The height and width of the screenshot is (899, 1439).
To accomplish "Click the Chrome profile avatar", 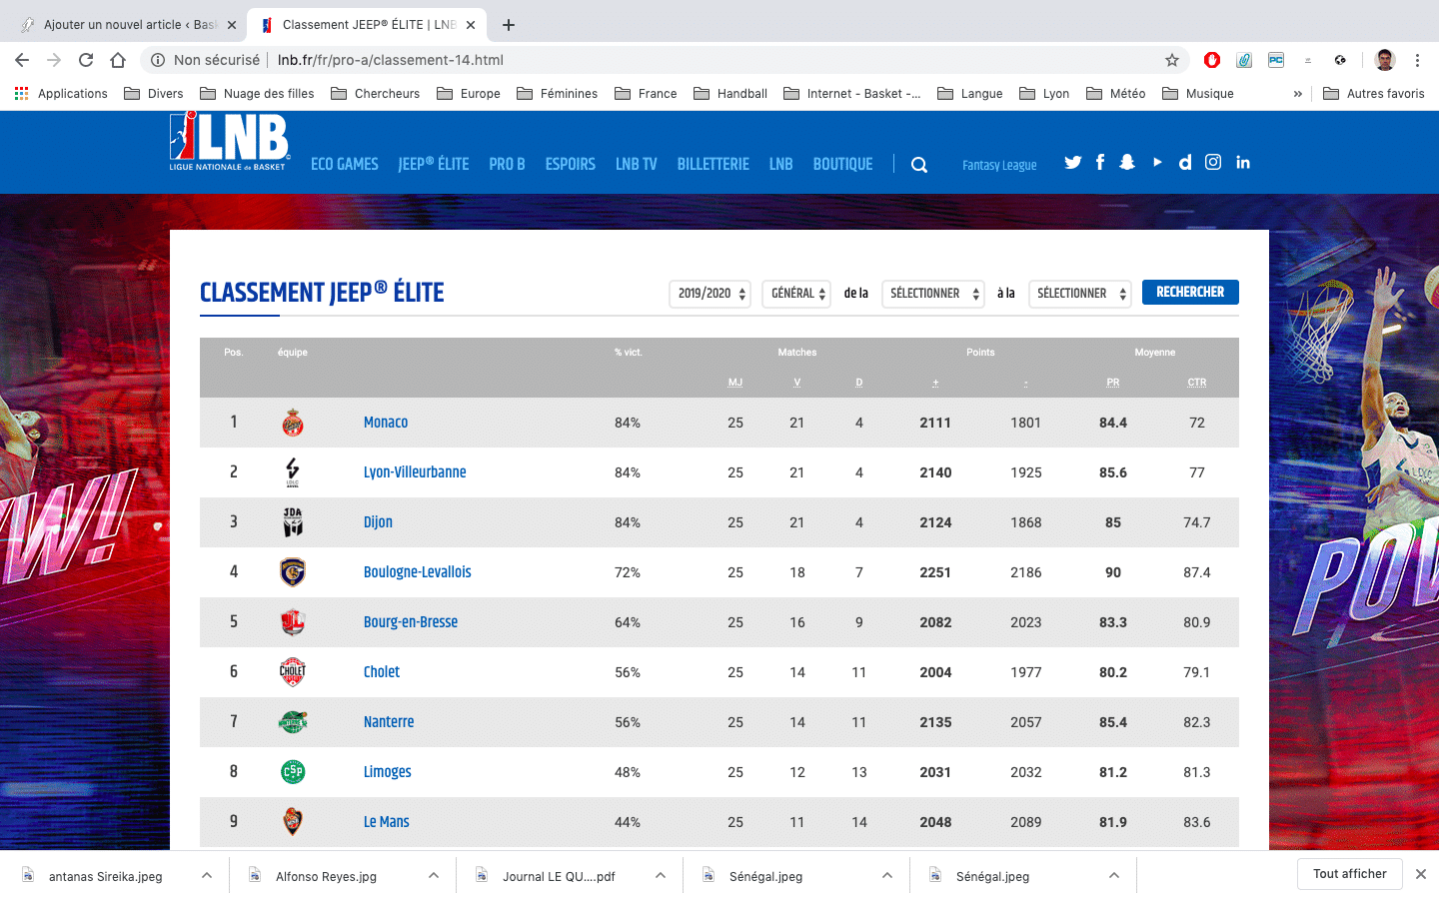I will tap(1385, 60).
